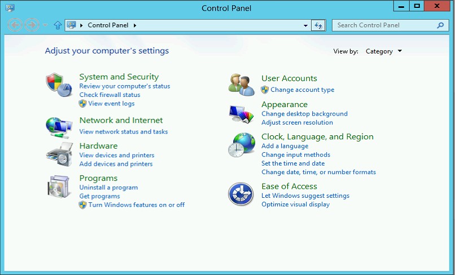Open the Network and Internet globe icon
This screenshot has width=455, height=275.
point(59,127)
